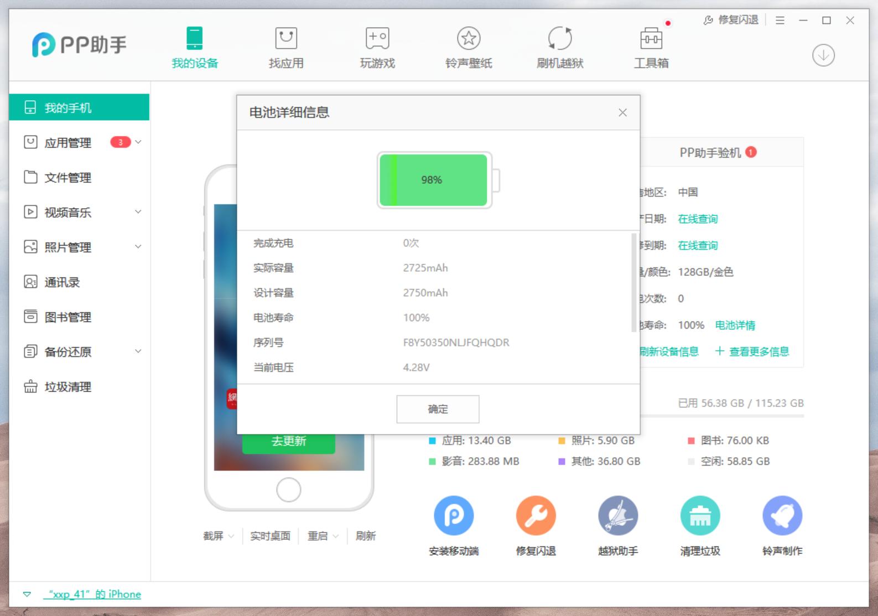878x616 pixels.
Task: Expand the 照片管理 chevron
Action: point(138,247)
